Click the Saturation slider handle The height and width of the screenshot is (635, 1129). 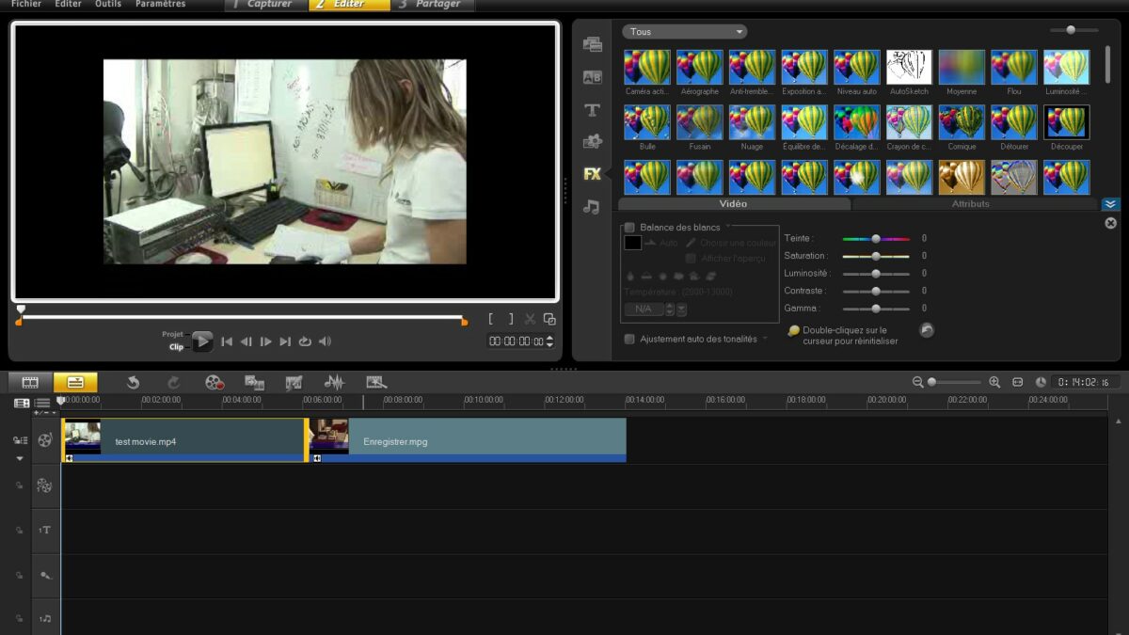point(876,256)
